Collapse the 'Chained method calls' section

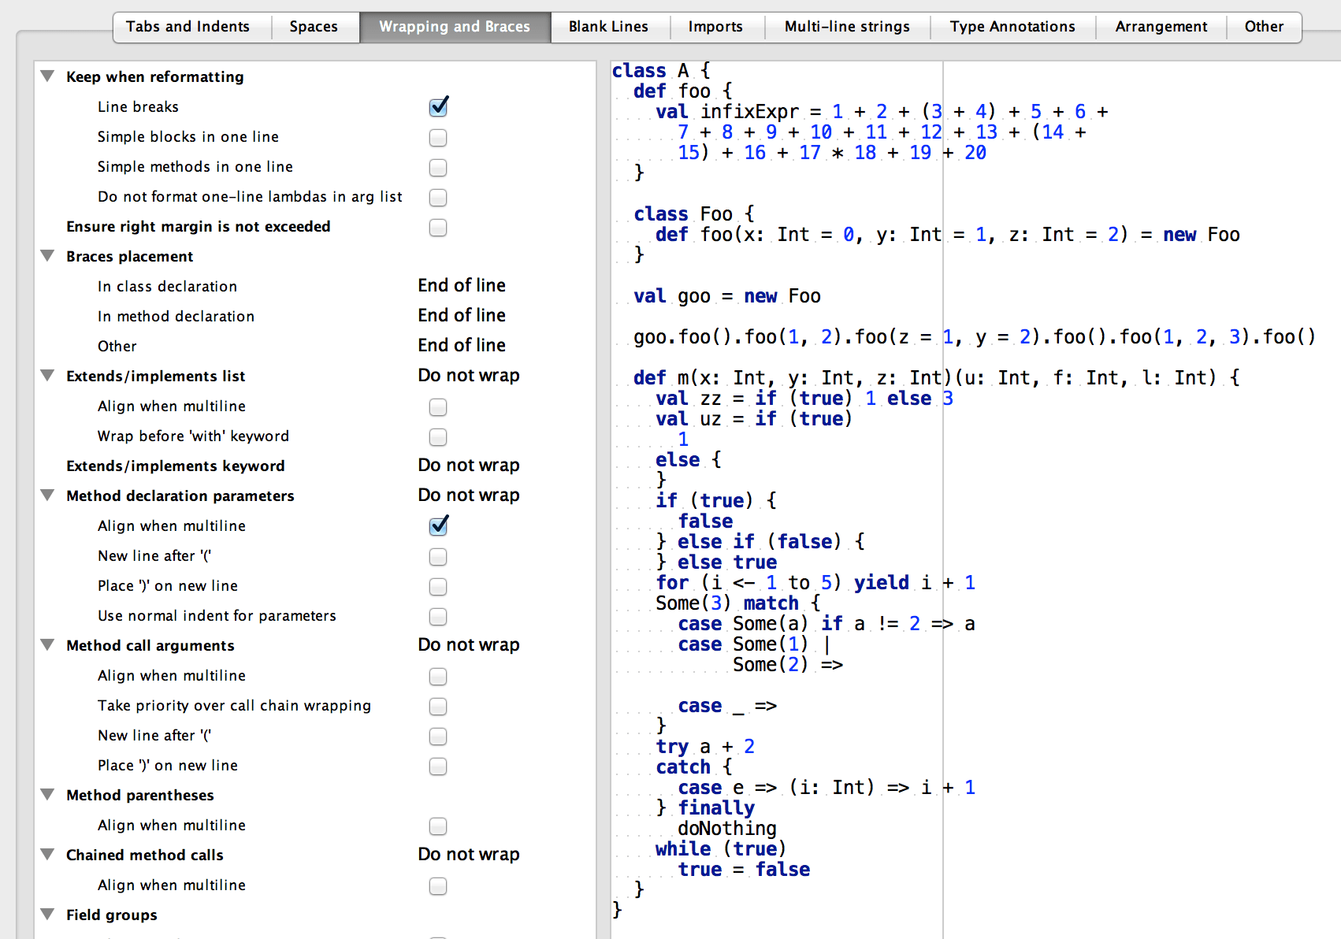pos(47,855)
